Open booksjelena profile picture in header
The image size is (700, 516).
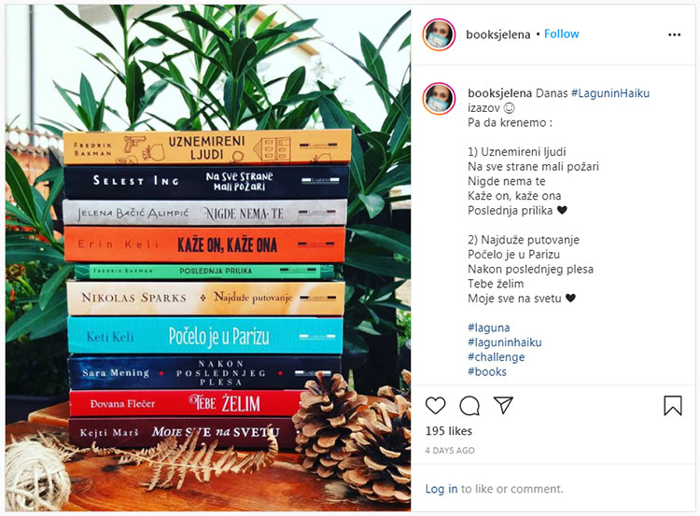click(x=439, y=35)
